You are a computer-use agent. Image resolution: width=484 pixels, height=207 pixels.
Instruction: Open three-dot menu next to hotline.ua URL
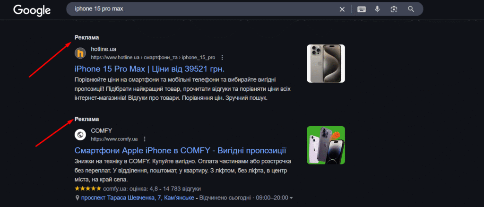(222, 57)
